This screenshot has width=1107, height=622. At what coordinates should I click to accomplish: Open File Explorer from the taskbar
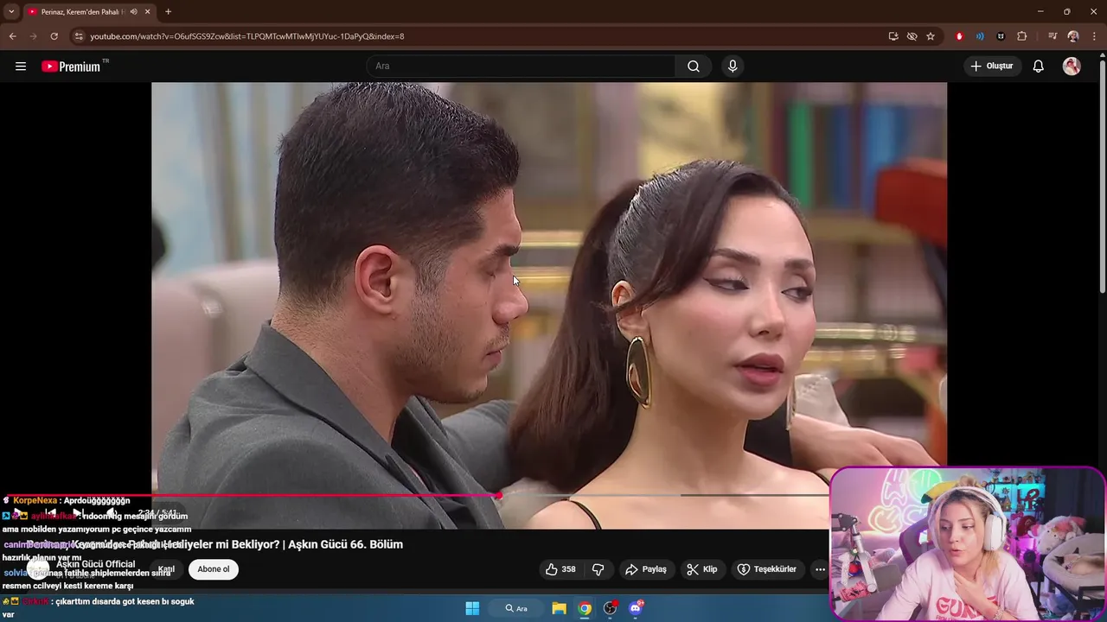coord(559,608)
